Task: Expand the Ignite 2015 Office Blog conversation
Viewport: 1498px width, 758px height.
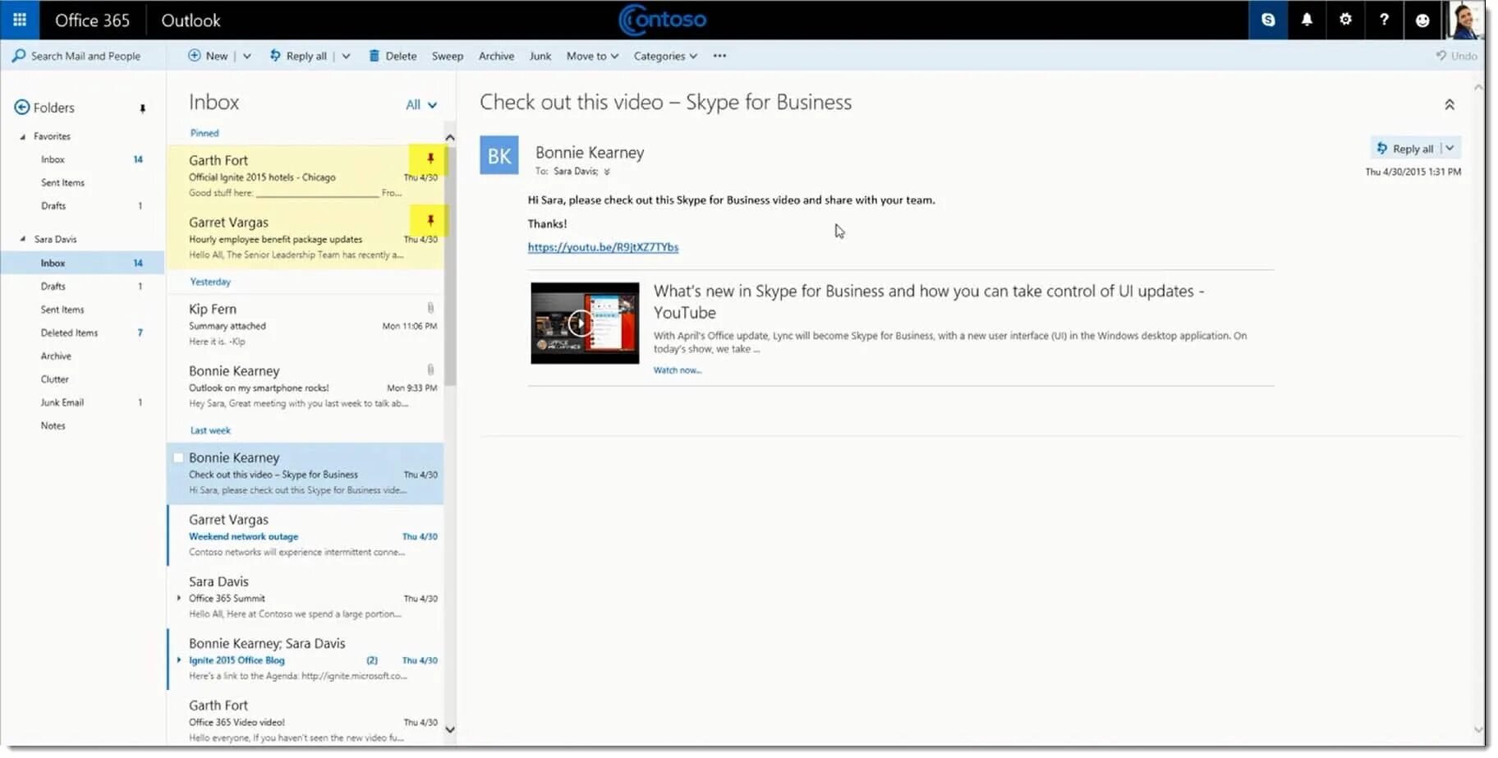Action: coord(179,659)
